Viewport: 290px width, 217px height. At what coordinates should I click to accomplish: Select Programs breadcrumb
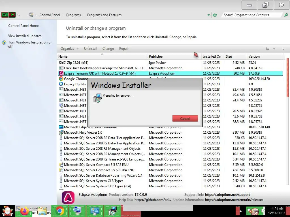click(x=73, y=15)
